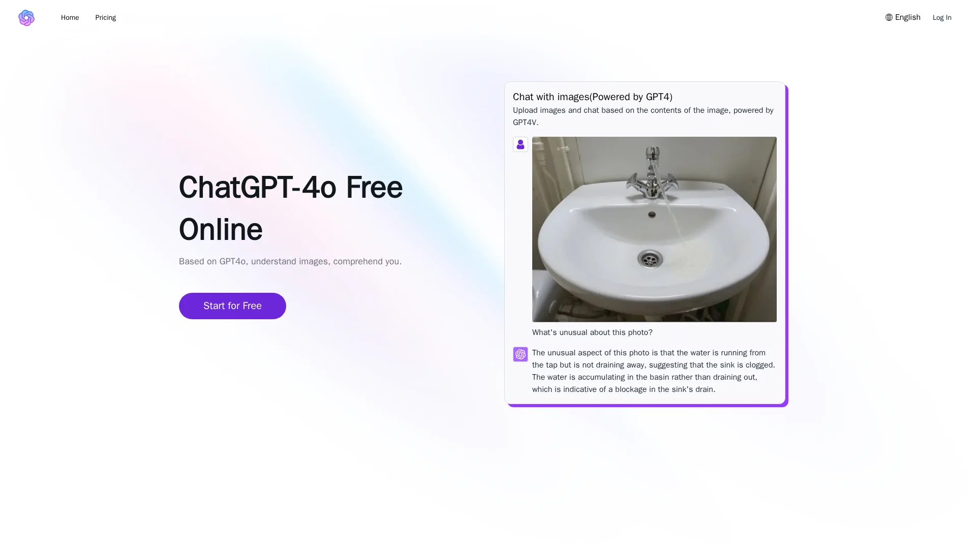Click the ChatGPT-4o Free Online heading
The image size is (976, 549).
pos(291,208)
